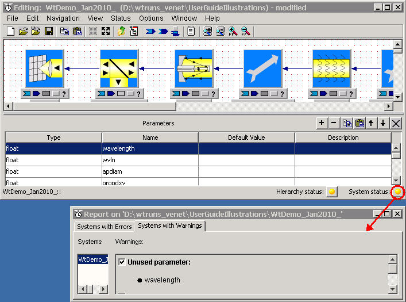Click warnings list scrollbar down arrow

click(393, 289)
